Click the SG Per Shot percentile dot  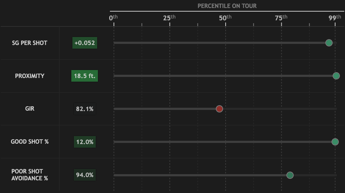tap(329, 43)
